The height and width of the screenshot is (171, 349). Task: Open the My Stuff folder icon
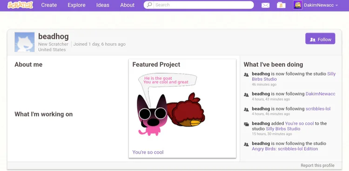(x=281, y=5)
